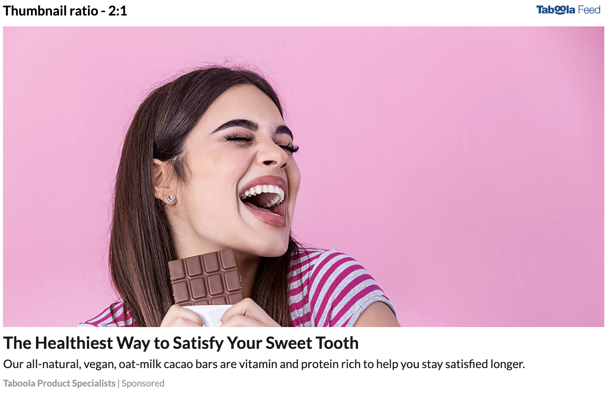Open the "Healthiest Way to Satisfy" headline link
Viewport: 611px width, 397px height.
click(181, 343)
